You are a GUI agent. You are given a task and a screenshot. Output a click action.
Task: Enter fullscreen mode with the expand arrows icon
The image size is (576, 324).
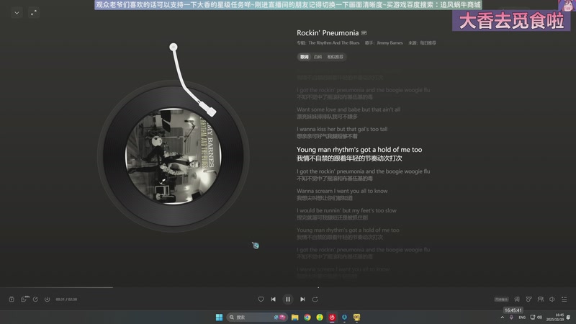tap(33, 13)
